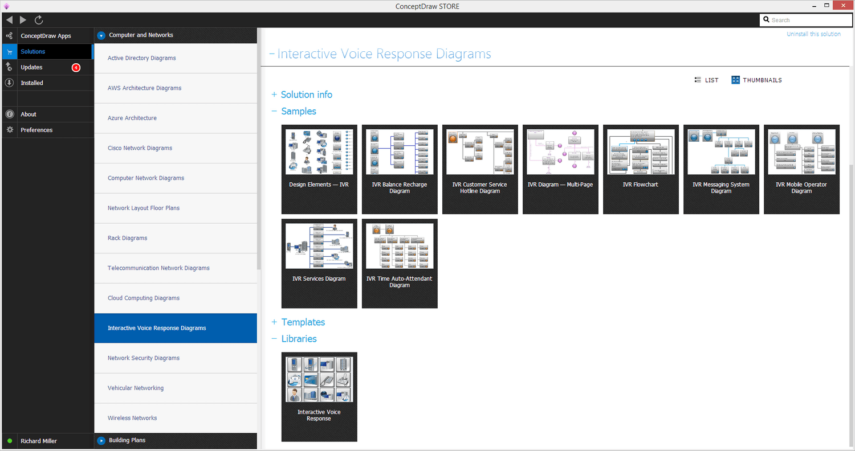This screenshot has width=855, height=451.
Task: Open Design Elements — IVR sample thumbnail
Action: point(319,169)
